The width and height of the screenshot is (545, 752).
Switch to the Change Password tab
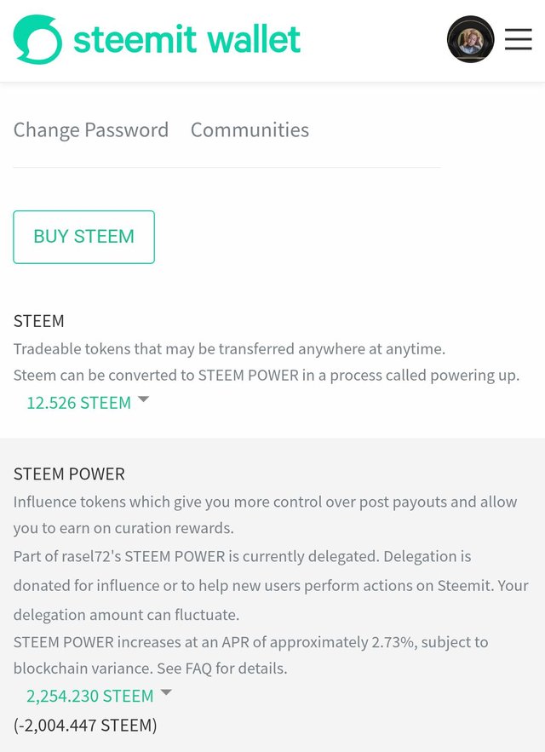90,130
